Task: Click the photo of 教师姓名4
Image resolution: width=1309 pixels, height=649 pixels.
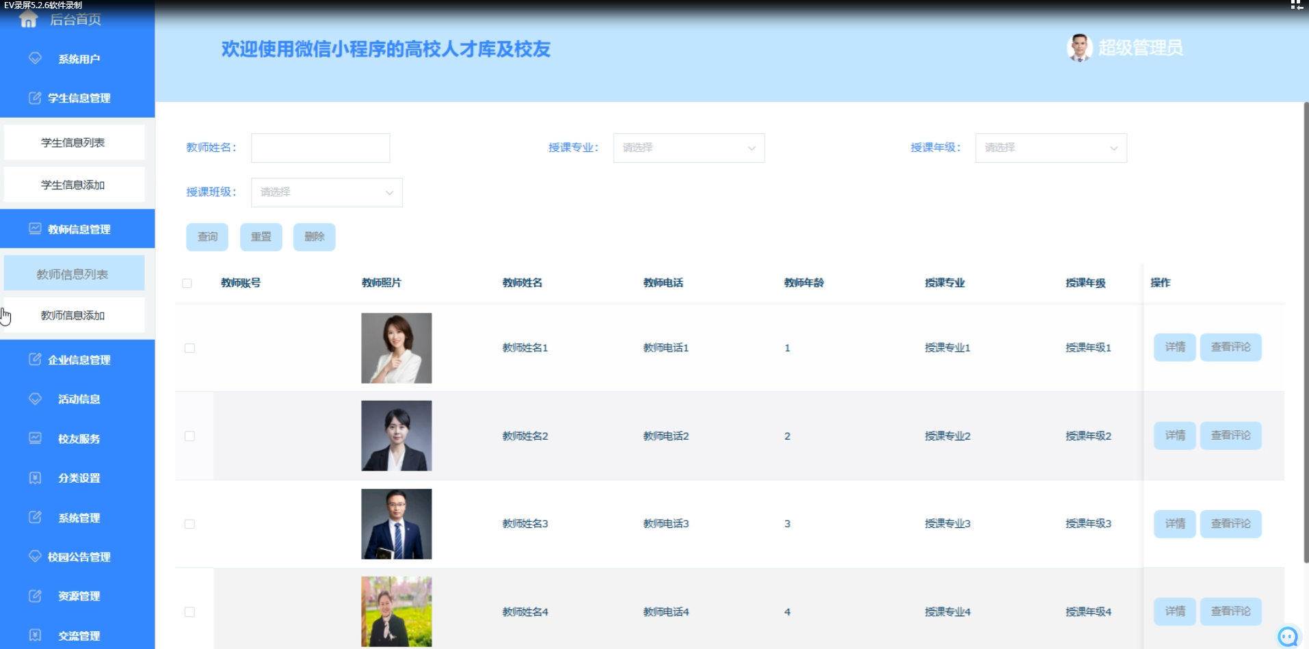Action: (397, 611)
